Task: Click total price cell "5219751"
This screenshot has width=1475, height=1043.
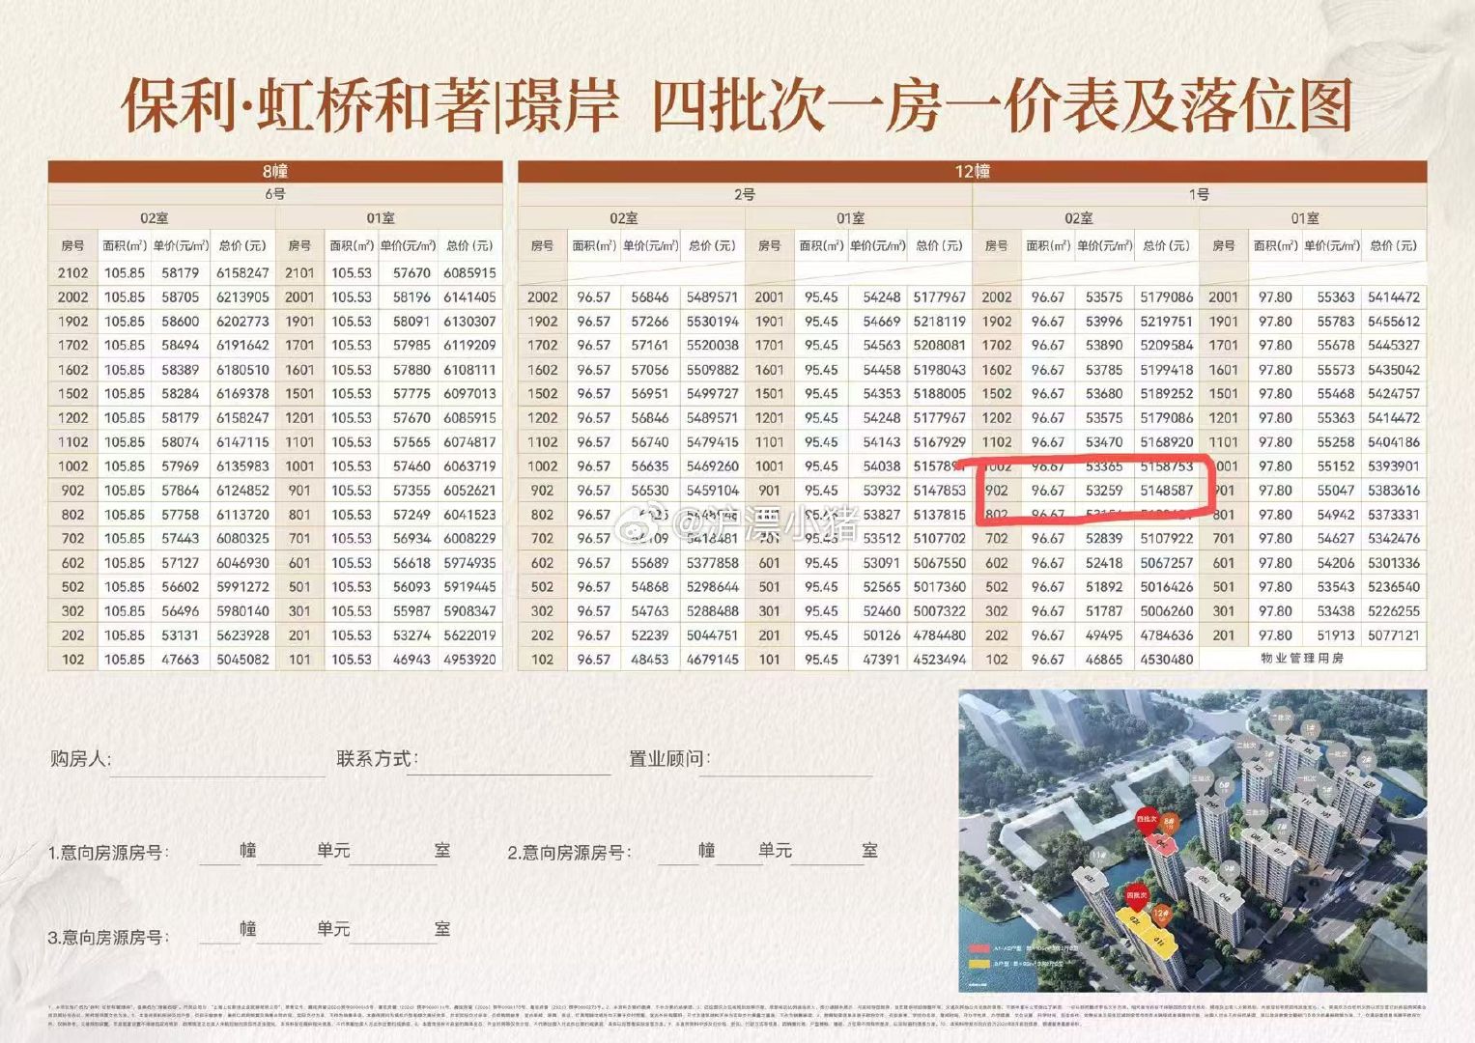Action: pyautogui.click(x=1167, y=322)
